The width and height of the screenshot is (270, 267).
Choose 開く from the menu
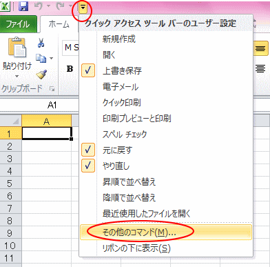click(166, 55)
